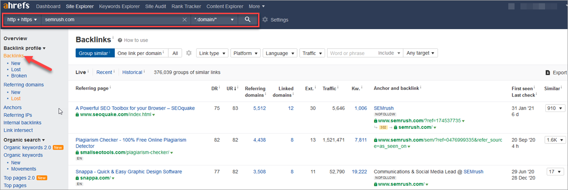Viewport: 568px width, 190px height.
Task: Go to Keywords Explorer
Action: 119,6
